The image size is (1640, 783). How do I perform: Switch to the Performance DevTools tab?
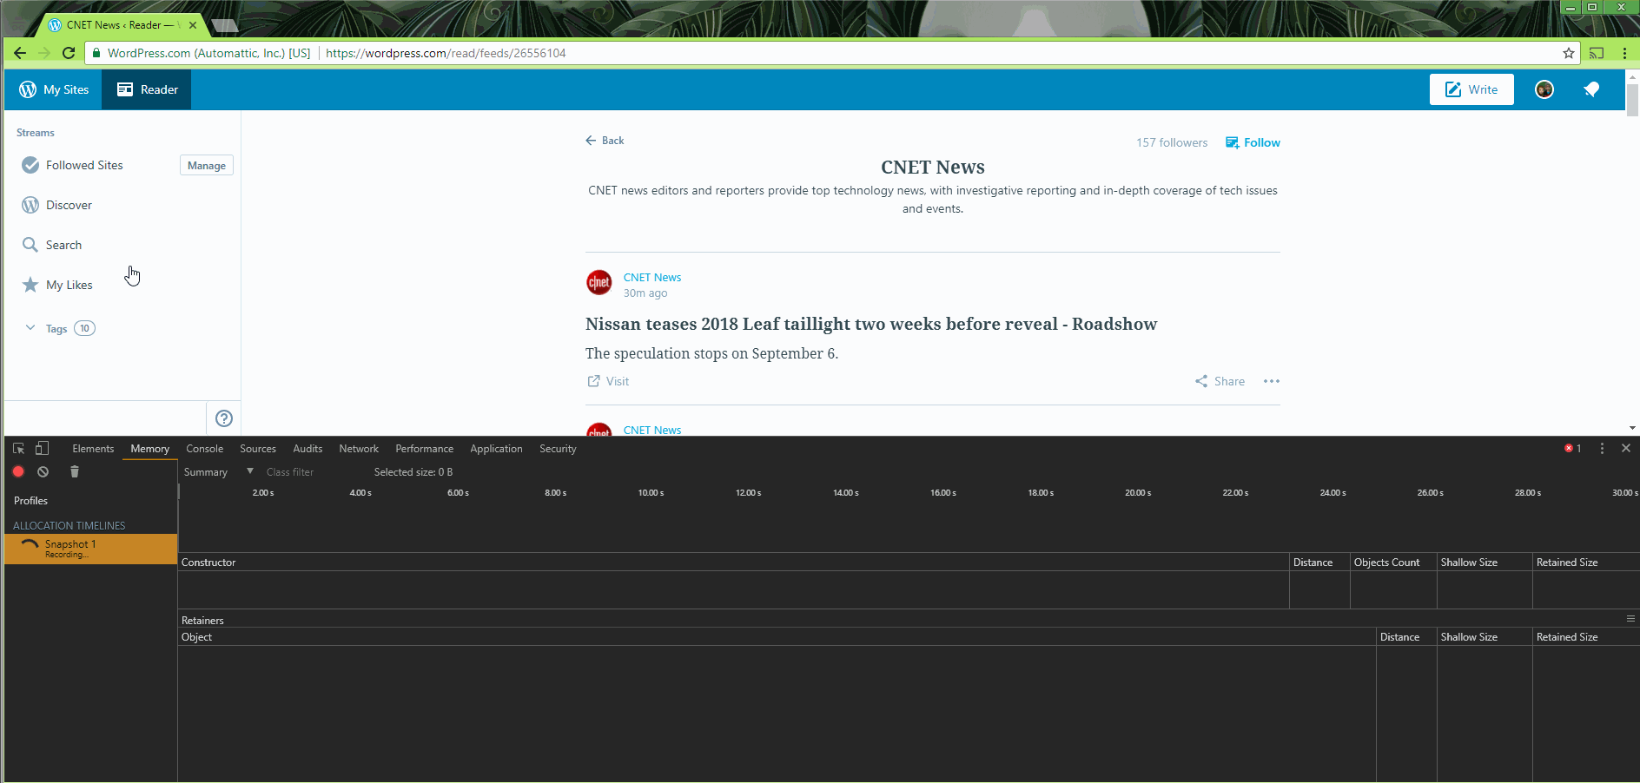click(x=424, y=449)
